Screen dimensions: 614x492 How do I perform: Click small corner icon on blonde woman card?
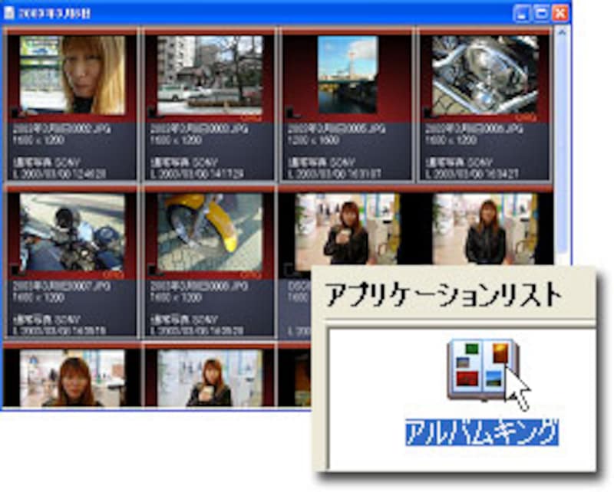pyautogui.click(x=15, y=113)
